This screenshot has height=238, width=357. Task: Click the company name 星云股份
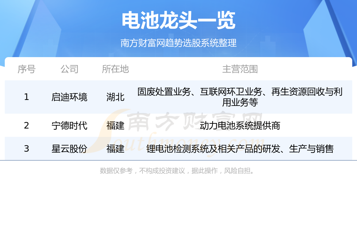pos(69,148)
